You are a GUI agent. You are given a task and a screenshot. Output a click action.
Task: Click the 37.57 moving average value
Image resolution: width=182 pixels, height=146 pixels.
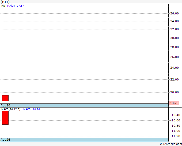pos(20,6)
